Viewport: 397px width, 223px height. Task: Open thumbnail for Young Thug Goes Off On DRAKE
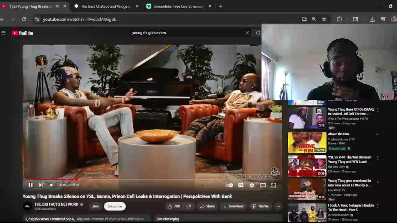point(307,118)
